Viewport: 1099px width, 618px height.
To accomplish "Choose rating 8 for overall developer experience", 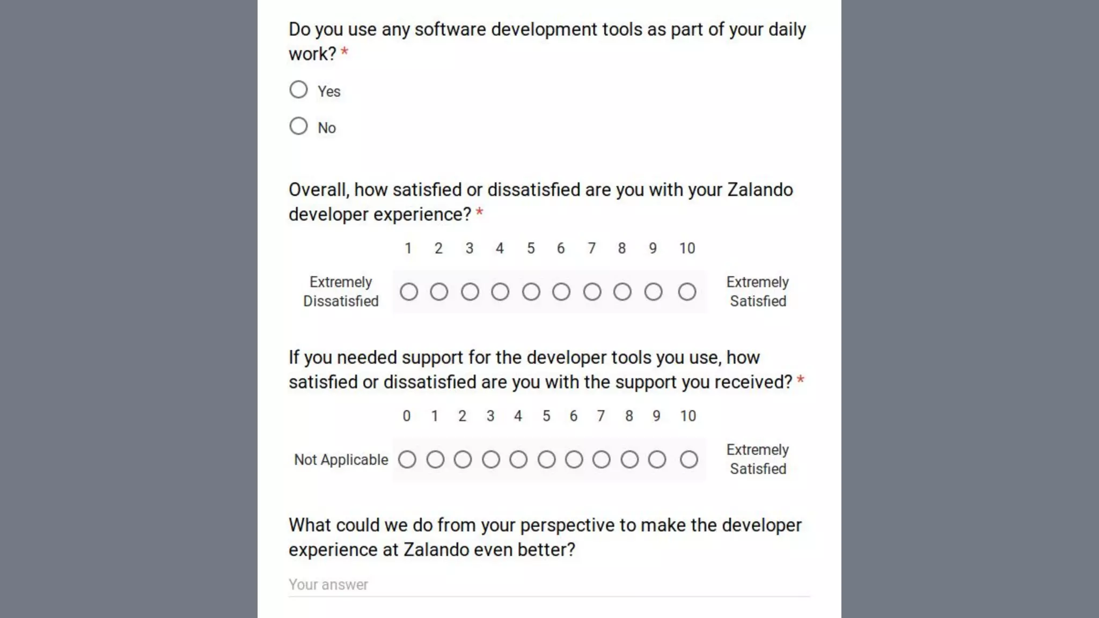I will tap(622, 292).
